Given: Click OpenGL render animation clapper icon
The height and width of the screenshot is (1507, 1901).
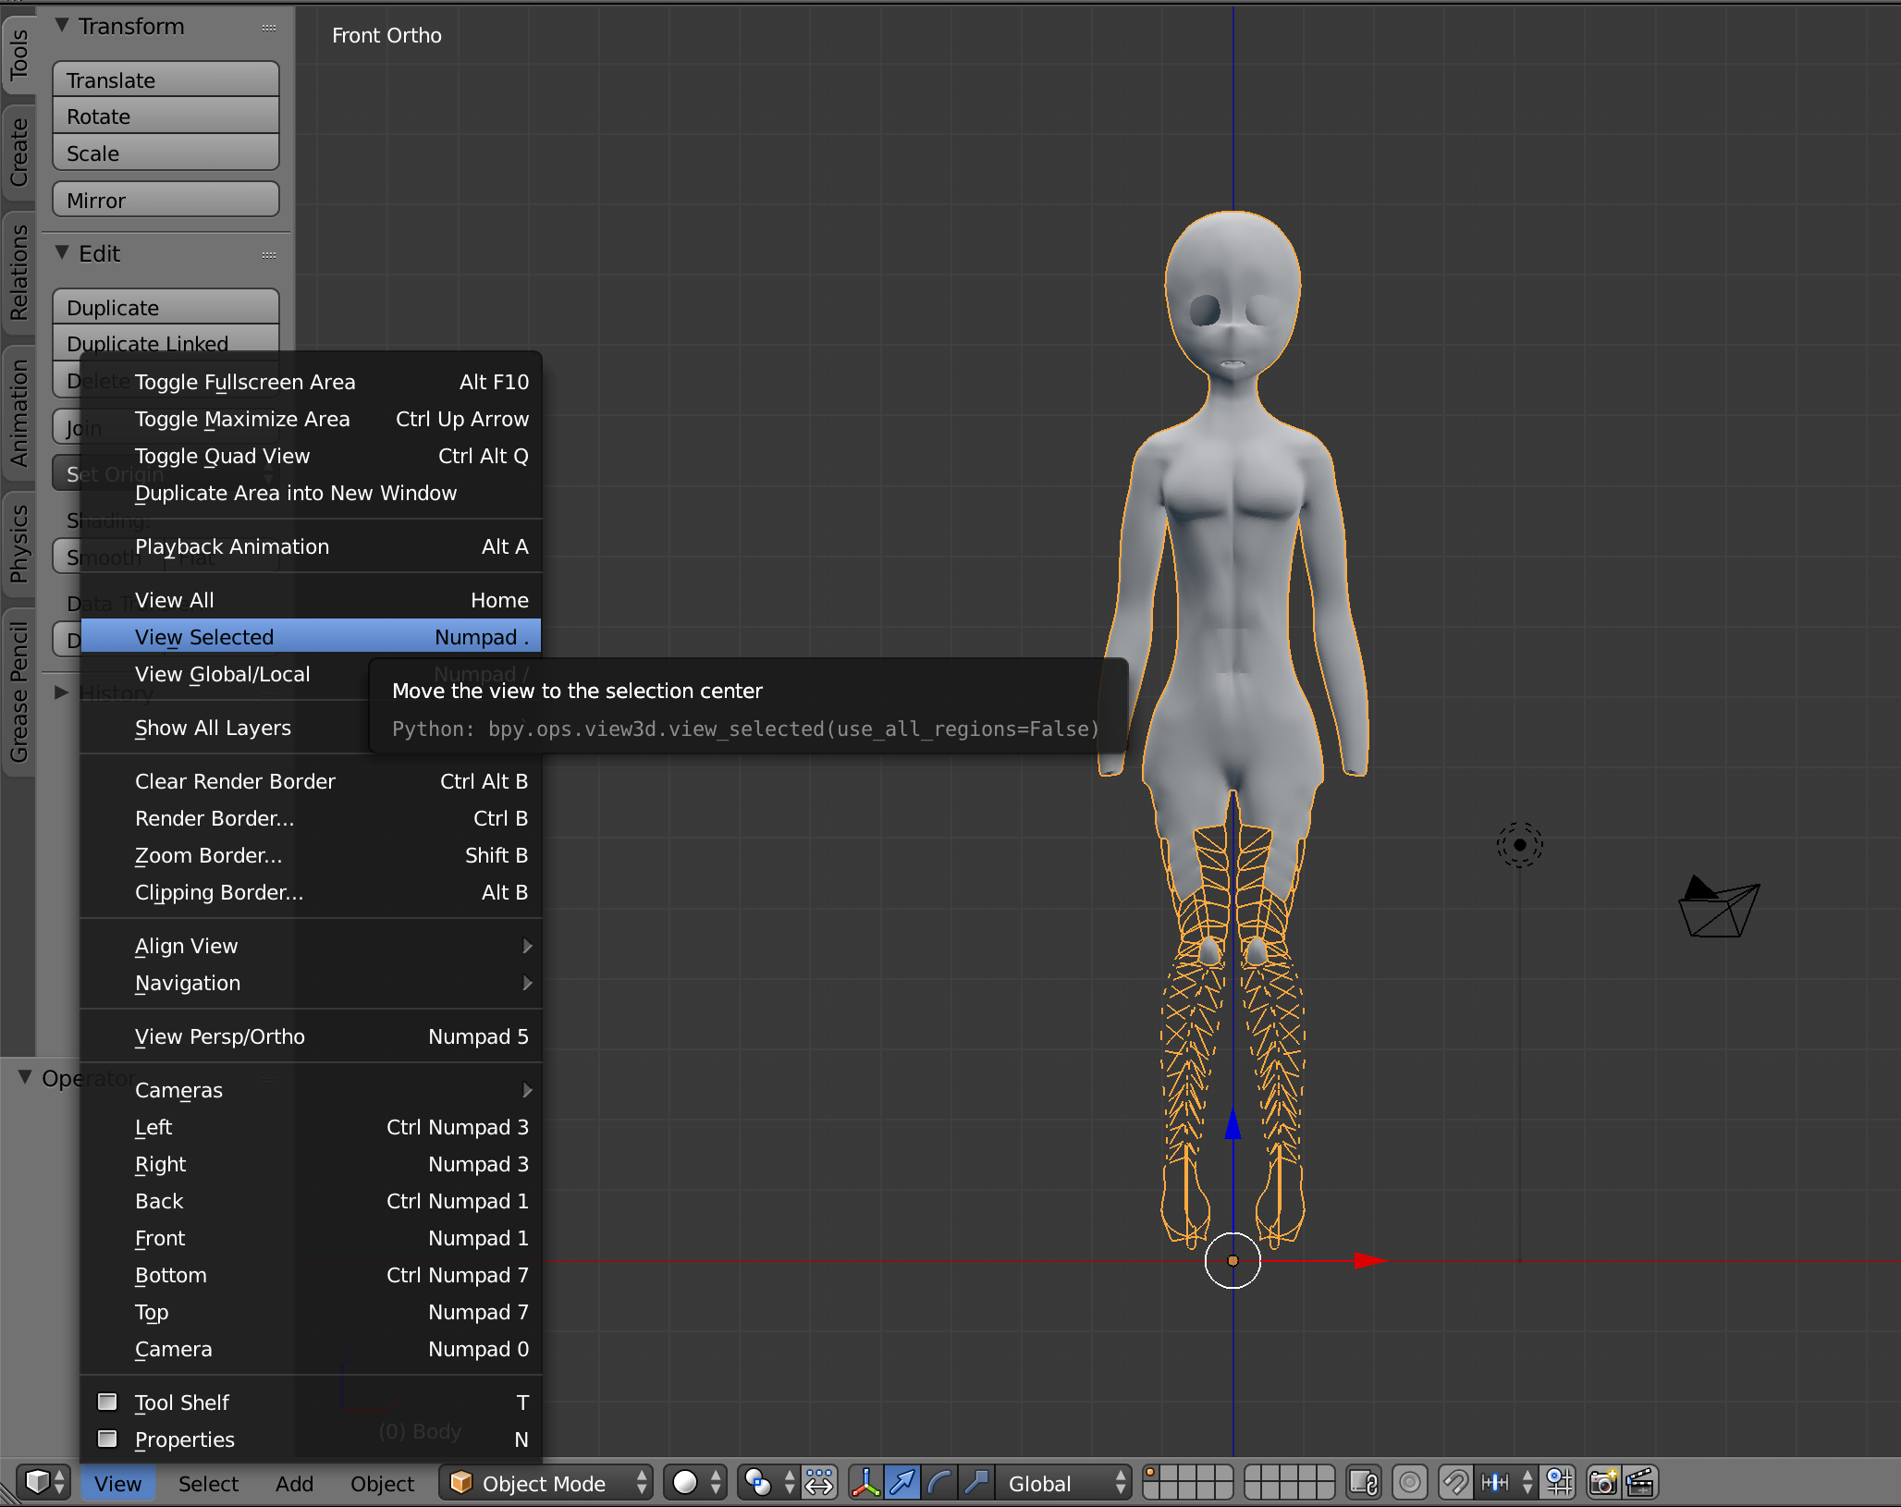Looking at the screenshot, I should tap(1640, 1482).
